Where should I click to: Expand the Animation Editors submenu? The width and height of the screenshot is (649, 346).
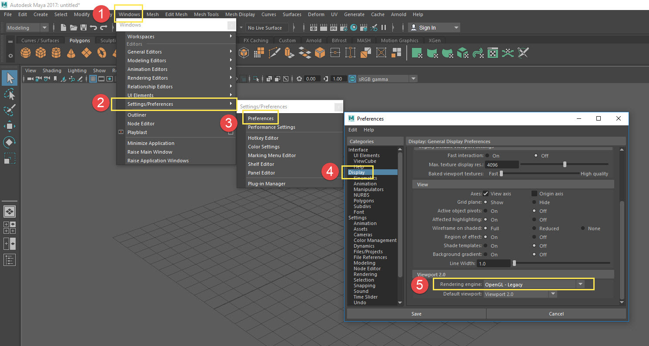click(x=177, y=69)
